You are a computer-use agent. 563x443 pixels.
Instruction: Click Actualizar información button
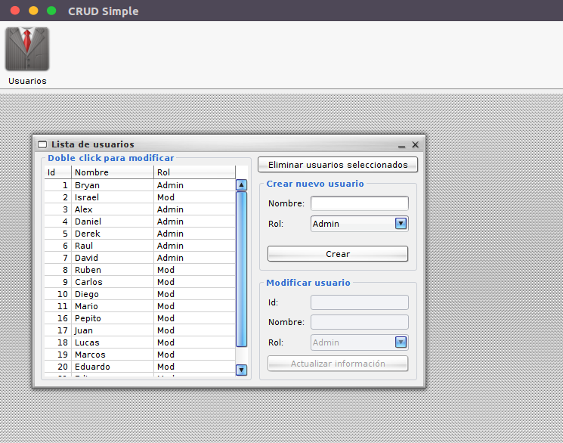pyautogui.click(x=338, y=363)
